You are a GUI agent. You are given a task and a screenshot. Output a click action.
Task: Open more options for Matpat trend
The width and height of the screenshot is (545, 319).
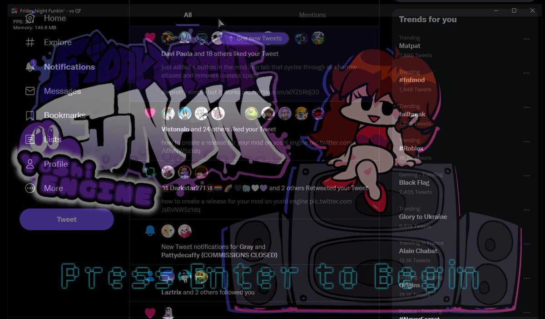527,39
